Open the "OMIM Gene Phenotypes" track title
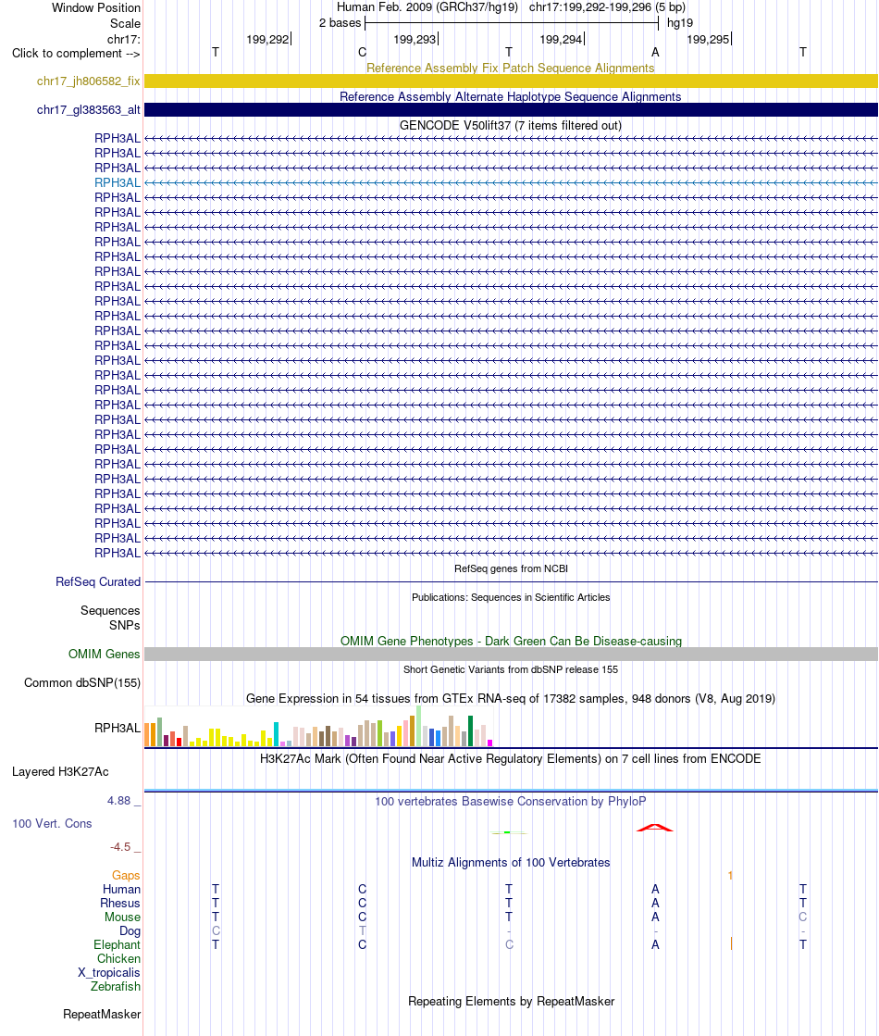Image resolution: width=879 pixels, height=1036 pixels. (511, 642)
